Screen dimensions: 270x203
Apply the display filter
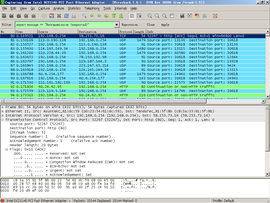coord(165,25)
